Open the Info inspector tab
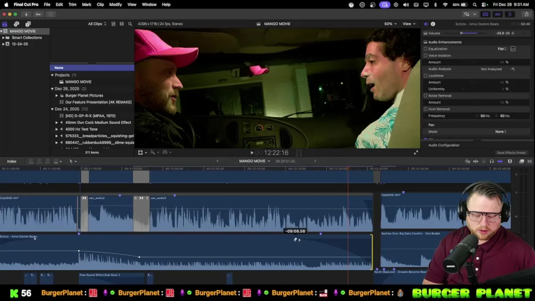 coord(433,24)
